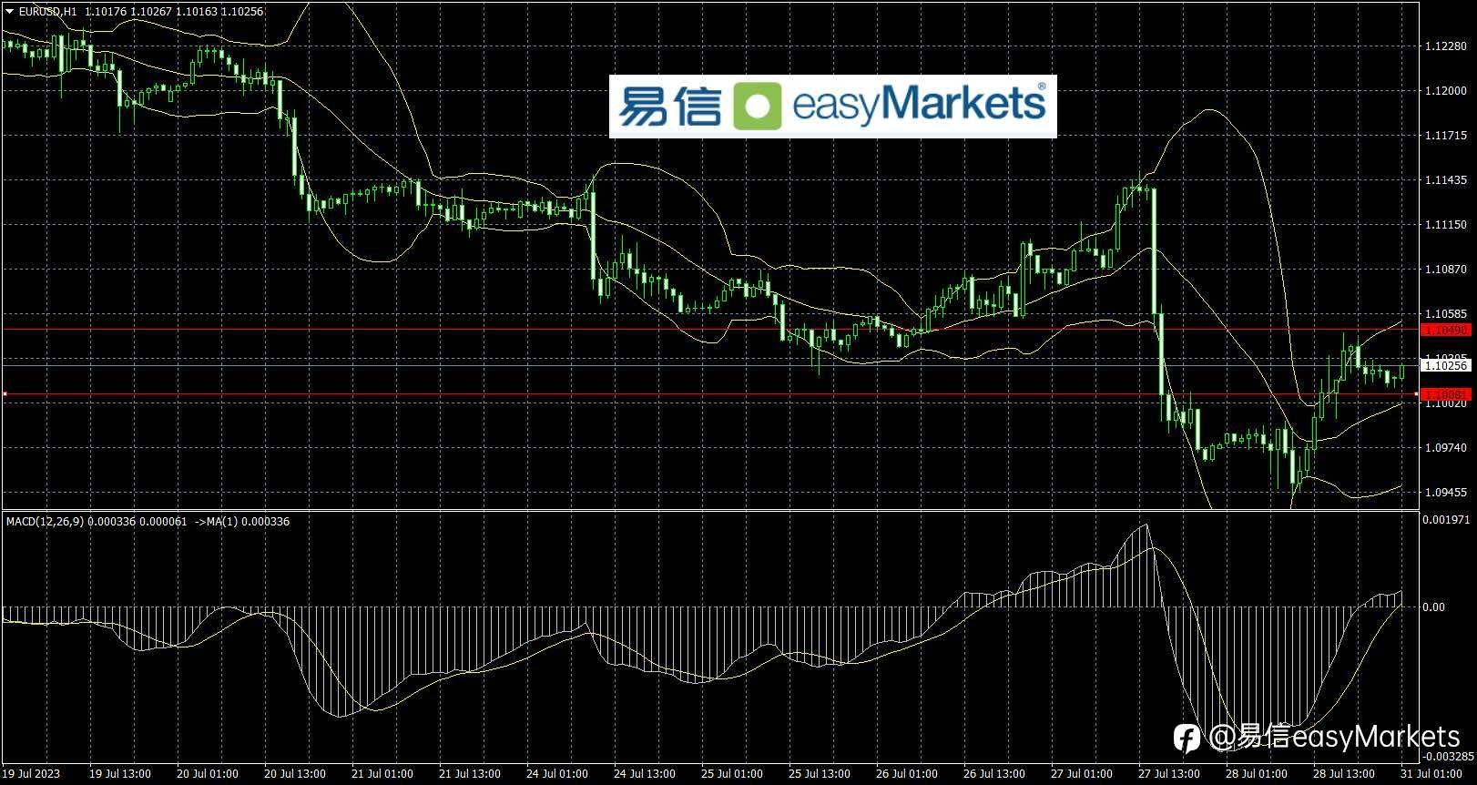Click the 1.12000 price axis label

(x=1445, y=91)
